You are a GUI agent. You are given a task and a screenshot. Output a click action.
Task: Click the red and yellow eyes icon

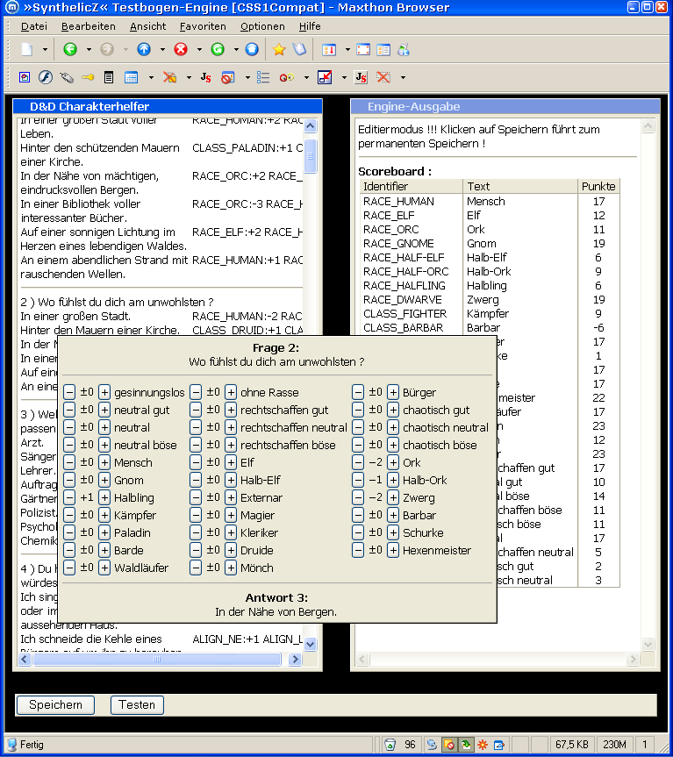[287, 77]
